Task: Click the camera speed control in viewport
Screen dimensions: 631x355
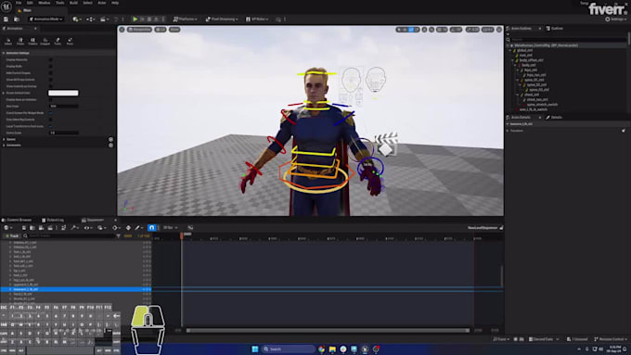Action: pos(488,30)
